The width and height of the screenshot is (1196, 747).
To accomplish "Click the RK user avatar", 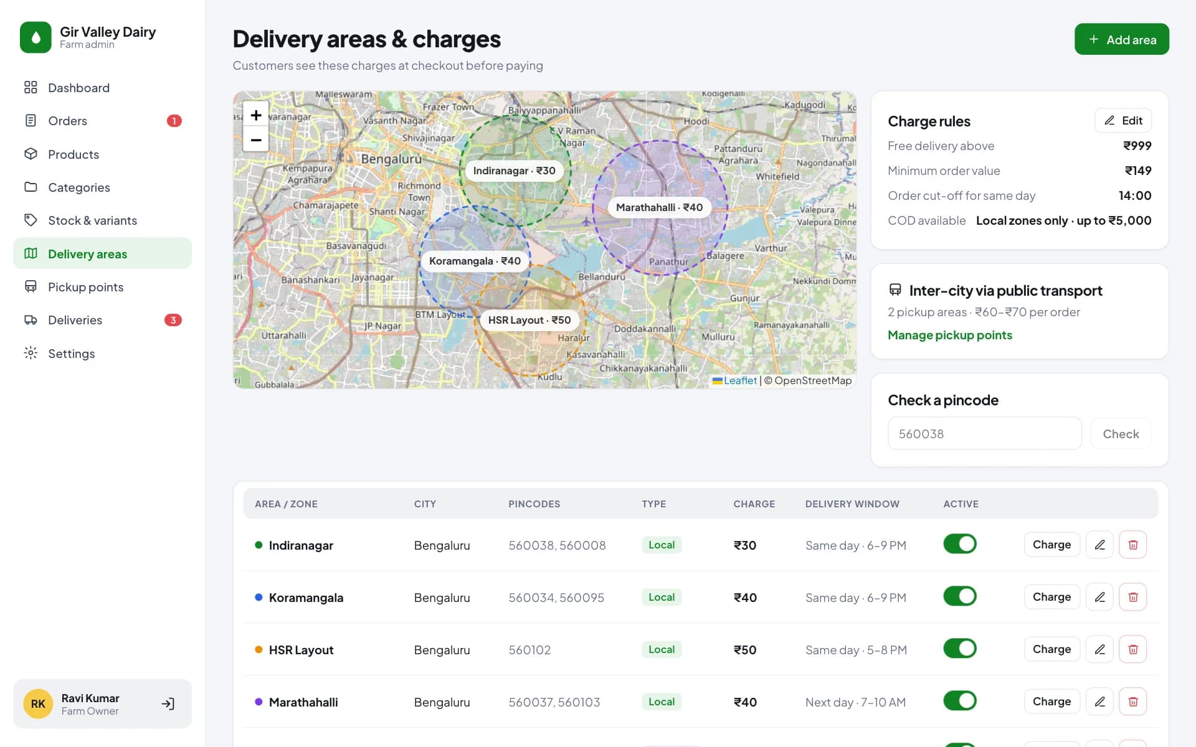I will point(38,704).
